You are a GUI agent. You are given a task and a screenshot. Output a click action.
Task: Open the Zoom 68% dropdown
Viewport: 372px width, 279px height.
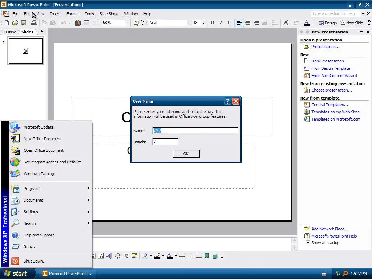127,23
